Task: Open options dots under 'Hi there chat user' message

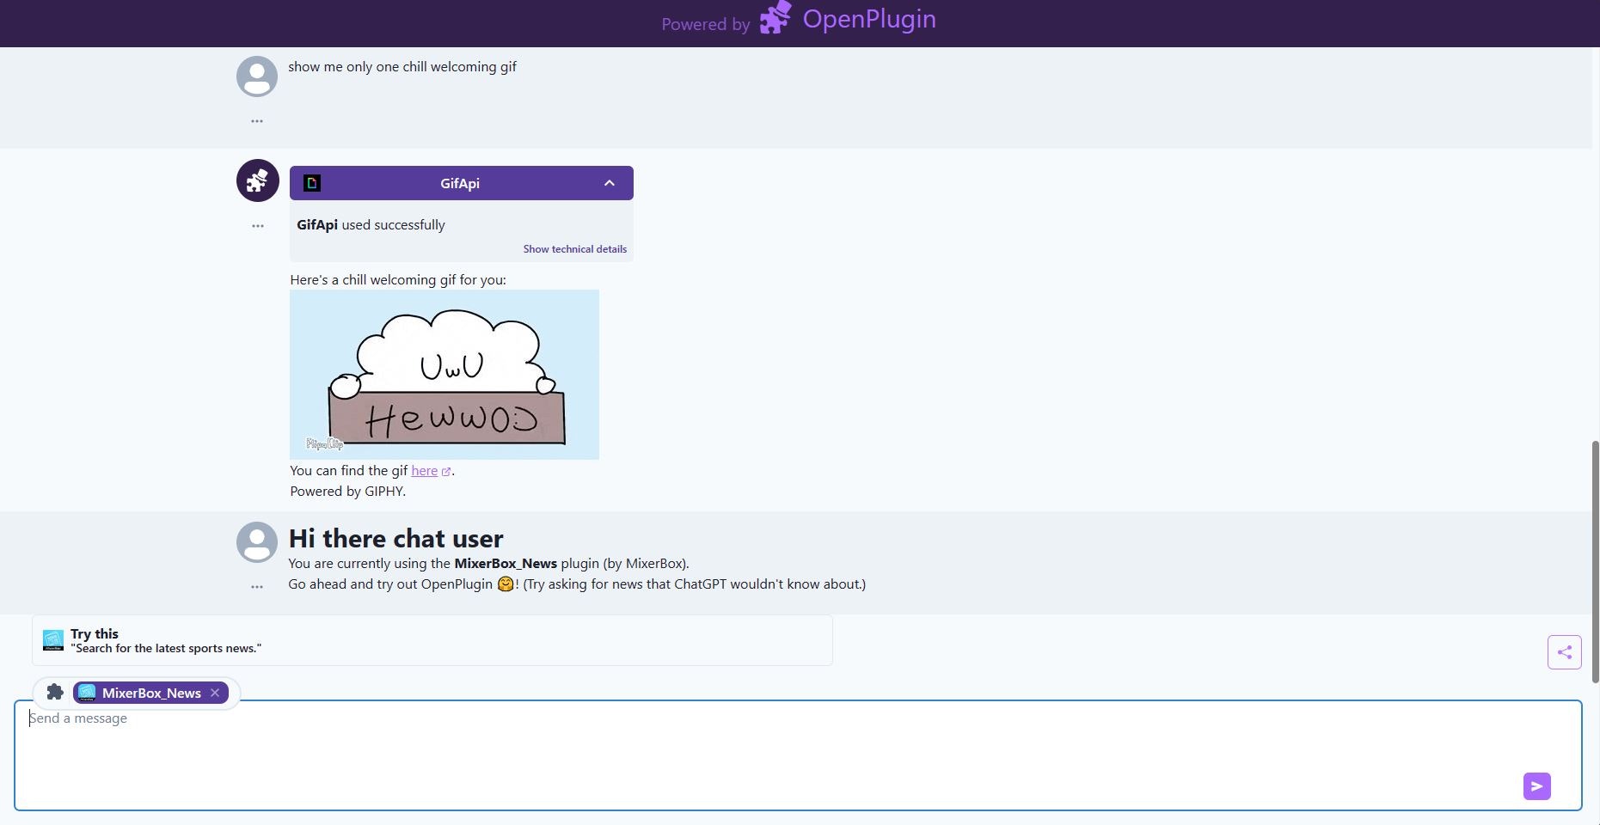Action: (x=257, y=587)
